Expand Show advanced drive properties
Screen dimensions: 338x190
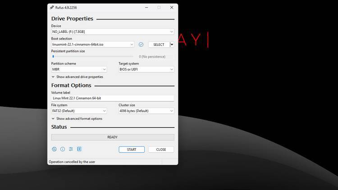(78, 77)
